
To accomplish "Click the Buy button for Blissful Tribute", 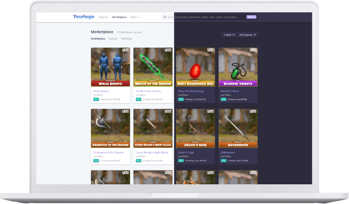I will pyautogui.click(x=223, y=99).
